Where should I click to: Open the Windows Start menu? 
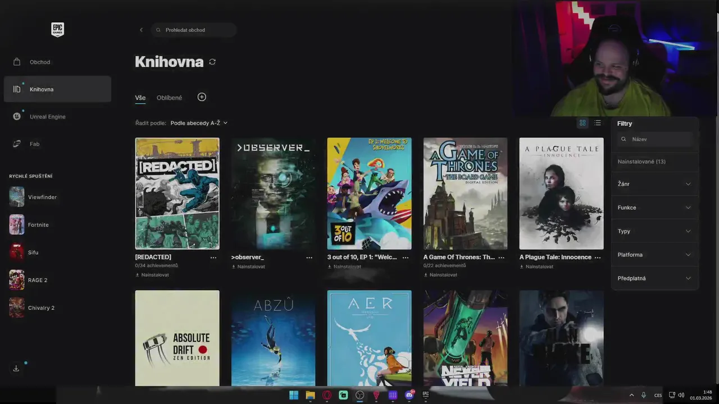tap(294, 395)
